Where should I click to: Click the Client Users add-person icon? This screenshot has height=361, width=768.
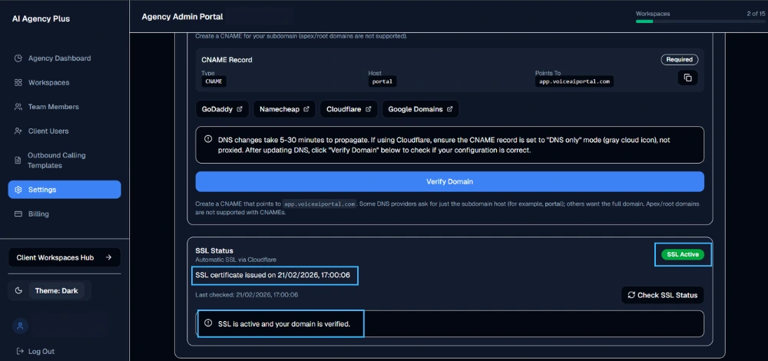point(18,131)
